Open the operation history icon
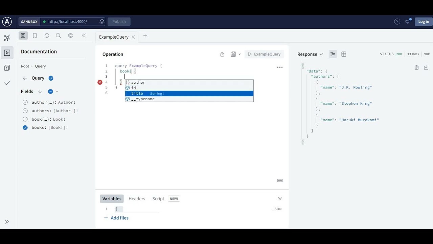This screenshot has width=433, height=244. pos(47,36)
